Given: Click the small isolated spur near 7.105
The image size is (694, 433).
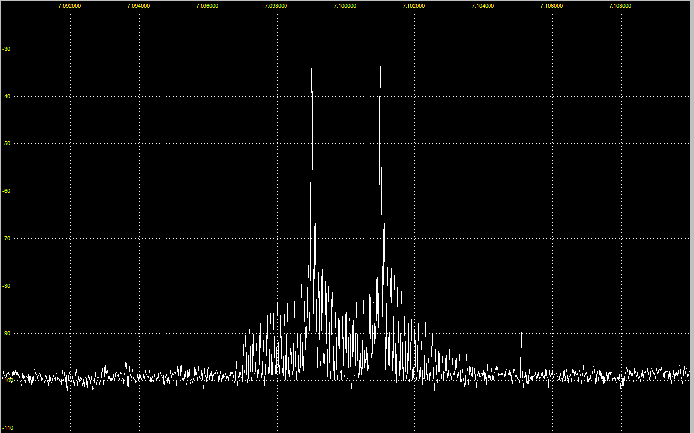Looking at the screenshot, I should tap(521, 335).
